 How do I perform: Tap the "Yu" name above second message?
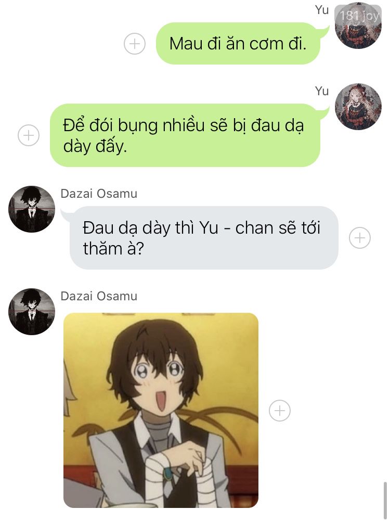[322, 91]
